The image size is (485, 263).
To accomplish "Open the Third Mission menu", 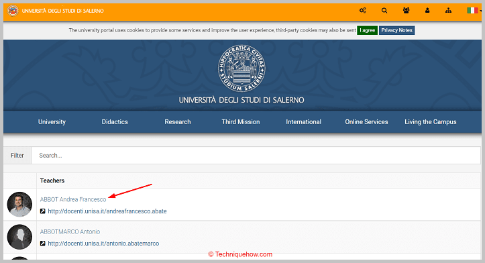I will click(x=241, y=122).
